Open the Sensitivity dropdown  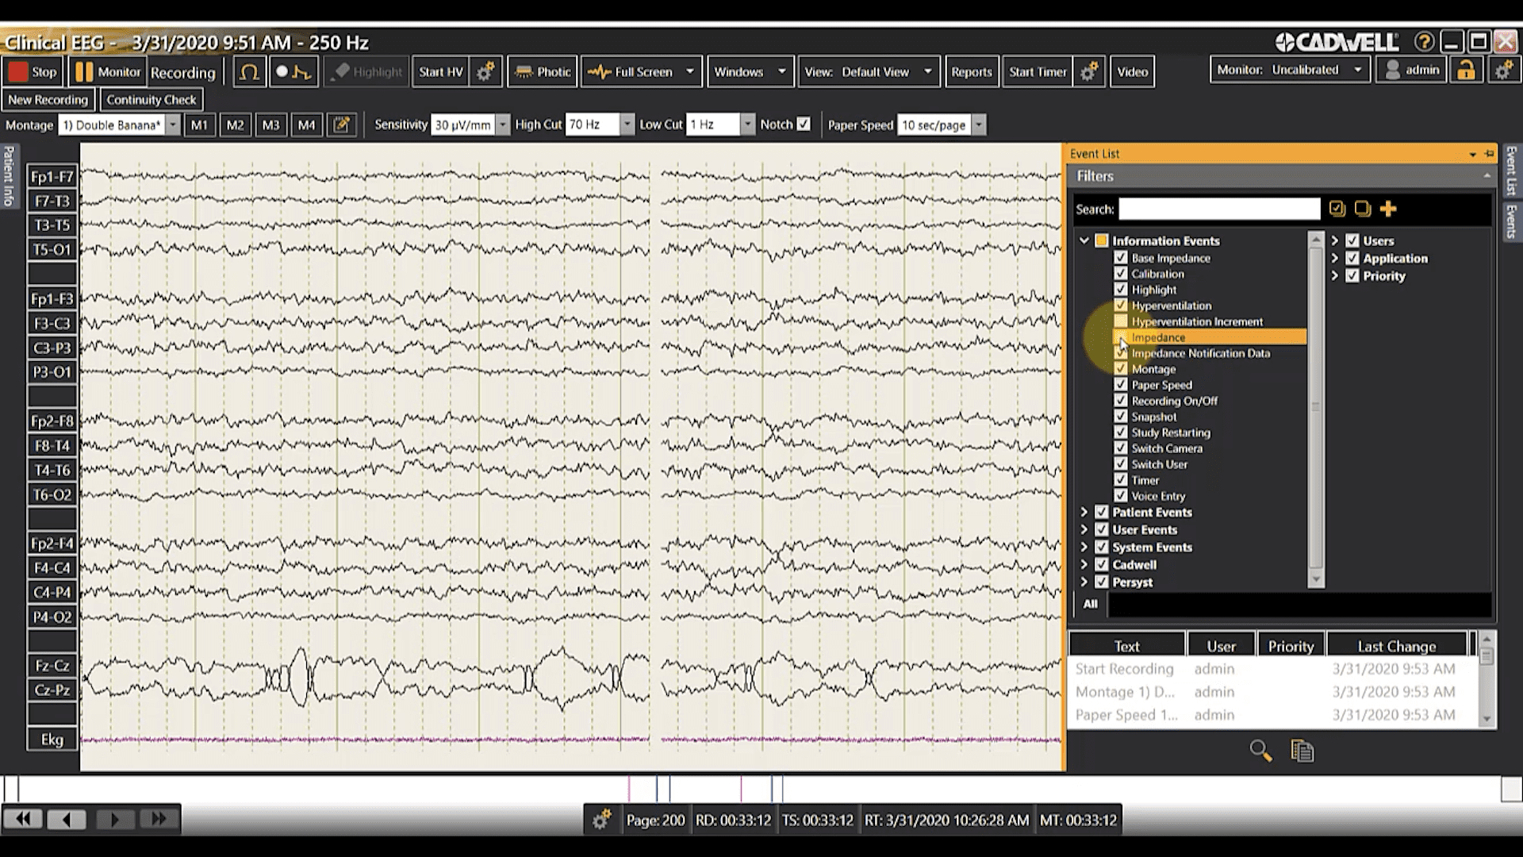coord(502,125)
